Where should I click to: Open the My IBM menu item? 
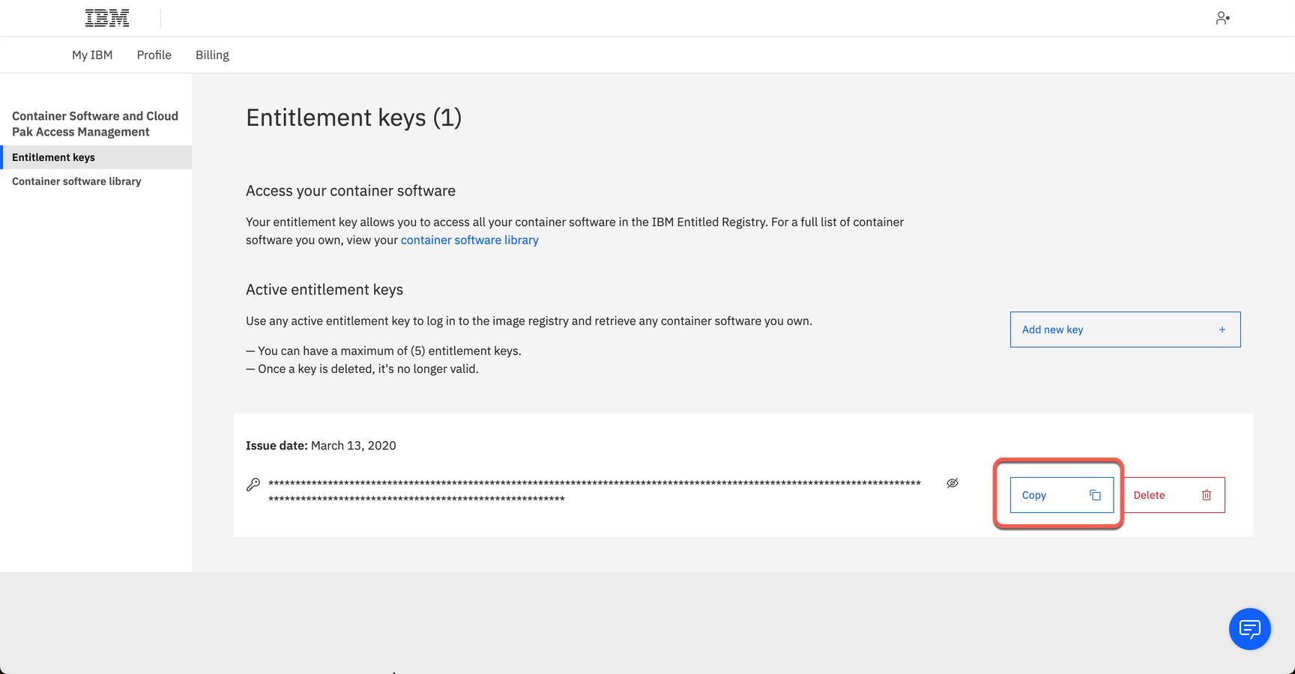pyautogui.click(x=92, y=55)
